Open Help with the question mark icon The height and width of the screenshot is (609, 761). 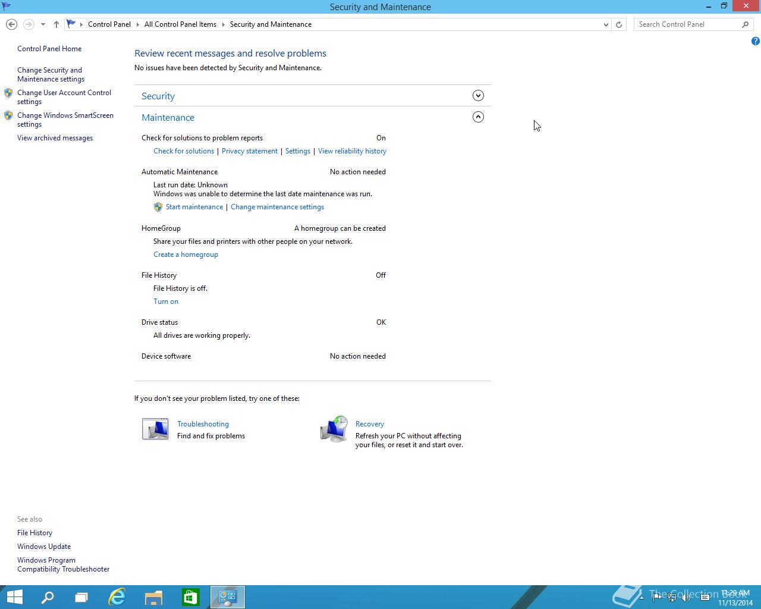pos(755,41)
